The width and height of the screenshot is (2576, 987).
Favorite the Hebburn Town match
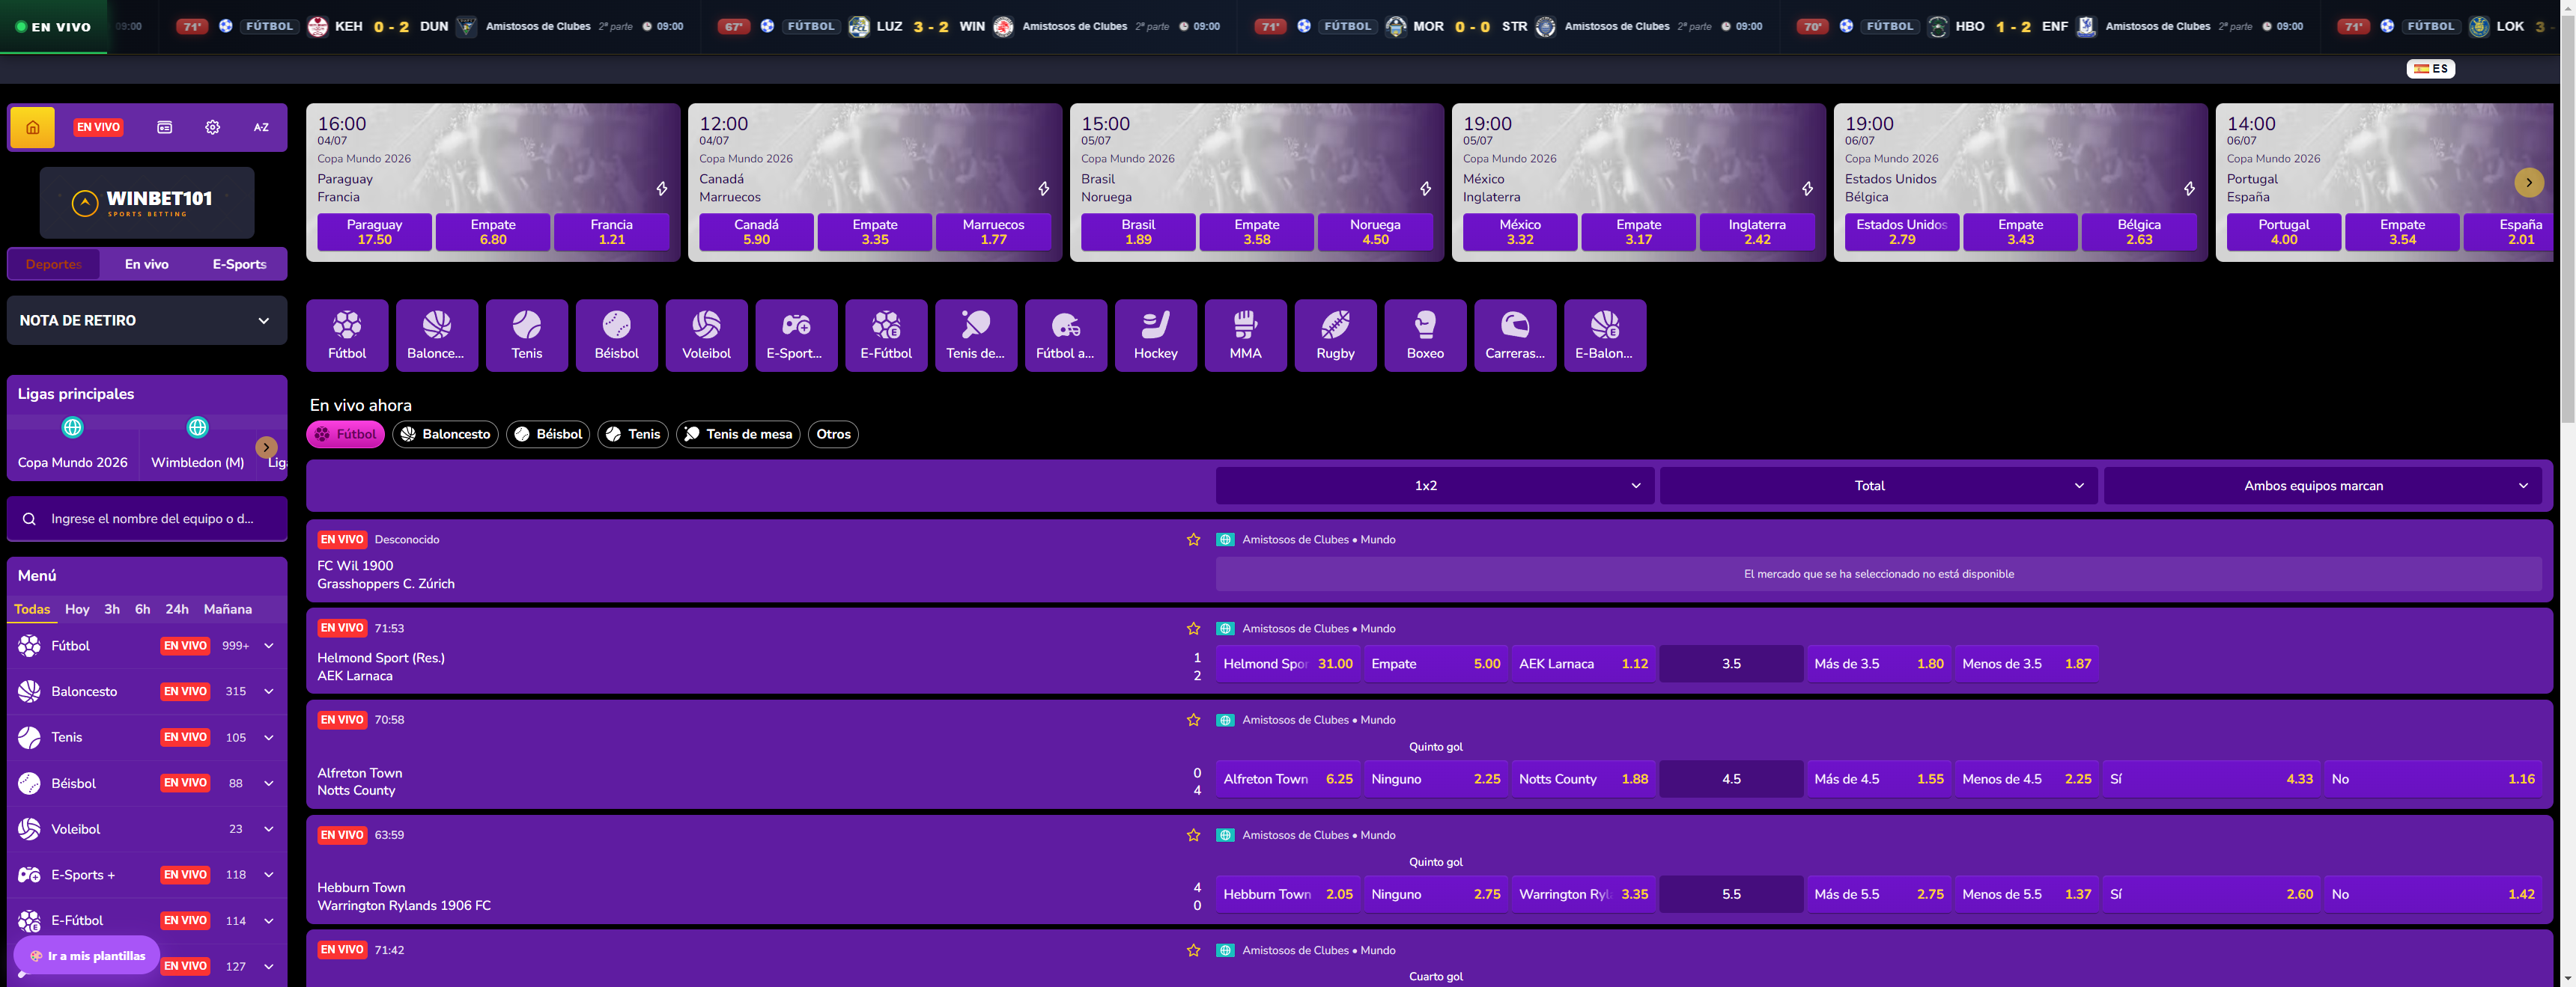(1193, 835)
